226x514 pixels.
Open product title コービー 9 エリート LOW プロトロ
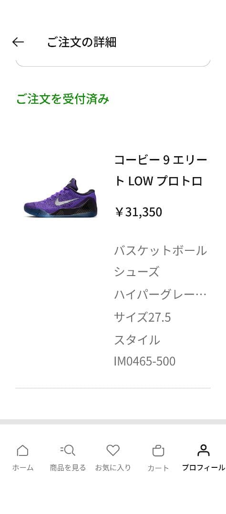coord(161,170)
